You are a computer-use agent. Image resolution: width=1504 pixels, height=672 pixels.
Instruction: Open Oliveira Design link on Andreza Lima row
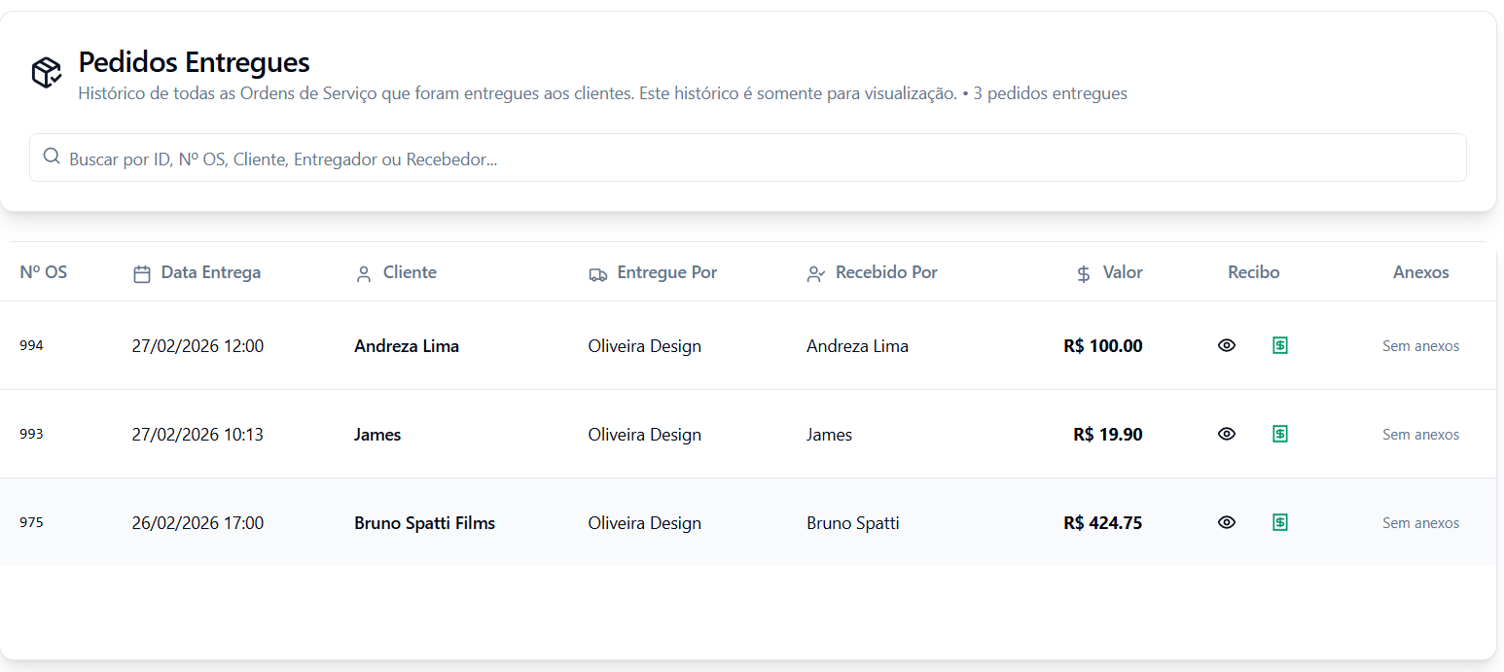click(644, 345)
